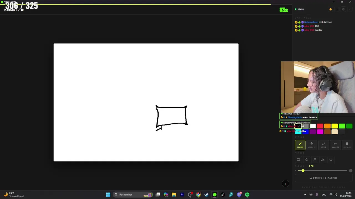This screenshot has width=355, height=199.
Task: Pick the star shape tool
Action: [331, 159]
